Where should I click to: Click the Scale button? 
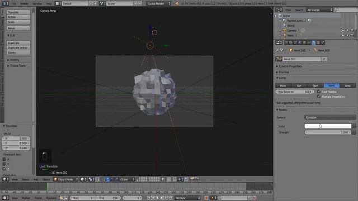[x=18, y=22]
